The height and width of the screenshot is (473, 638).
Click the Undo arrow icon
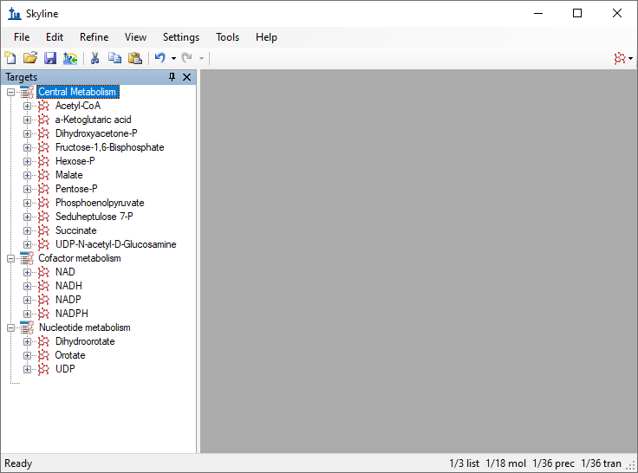point(160,58)
